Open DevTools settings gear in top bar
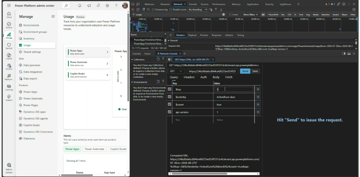Image resolution: width=360 pixels, height=177 pixels. (x=344, y=4)
